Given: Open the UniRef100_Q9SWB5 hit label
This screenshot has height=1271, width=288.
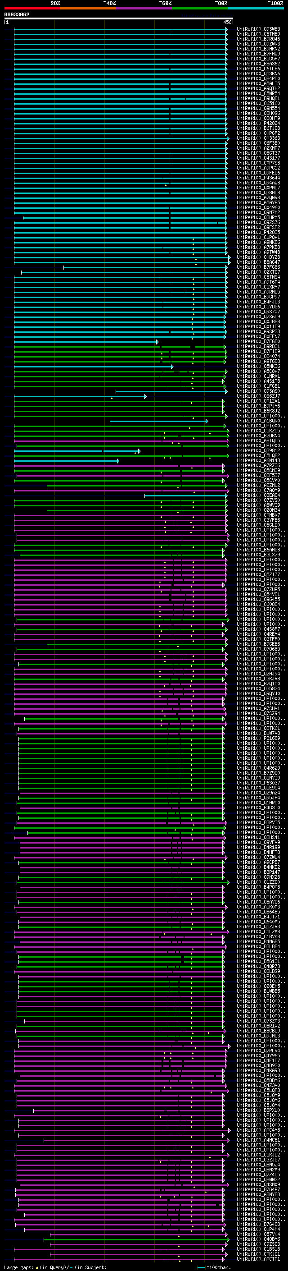Looking at the screenshot, I should click(258, 29).
